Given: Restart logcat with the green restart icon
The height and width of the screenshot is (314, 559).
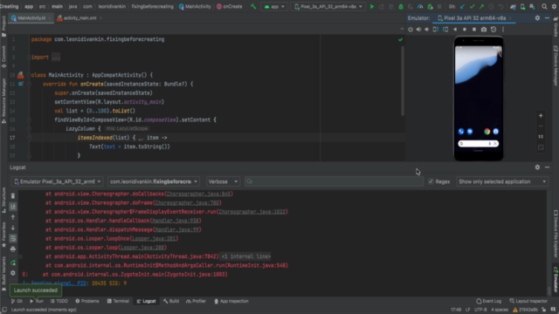Looking at the screenshot, I should pos(13,263).
